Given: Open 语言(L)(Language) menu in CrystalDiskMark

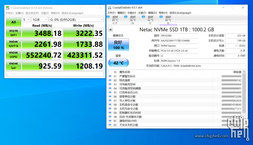Looking at the screenshot, I should pos(72,13).
